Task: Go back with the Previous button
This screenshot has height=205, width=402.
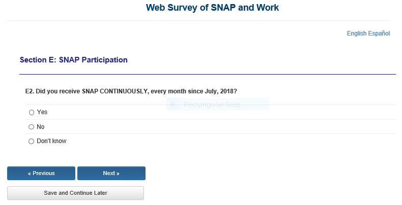Action: (x=41, y=173)
